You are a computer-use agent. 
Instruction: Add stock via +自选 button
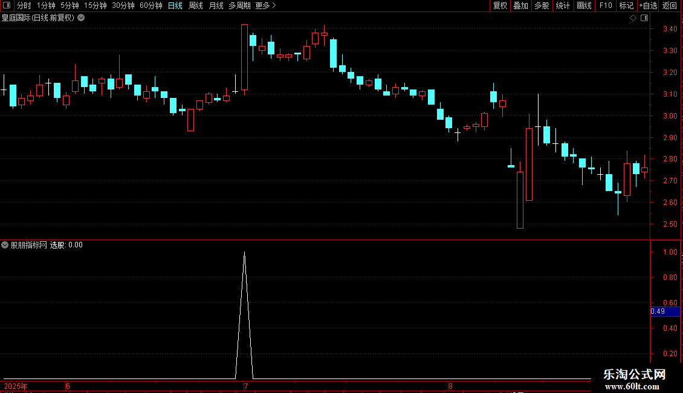click(x=648, y=5)
